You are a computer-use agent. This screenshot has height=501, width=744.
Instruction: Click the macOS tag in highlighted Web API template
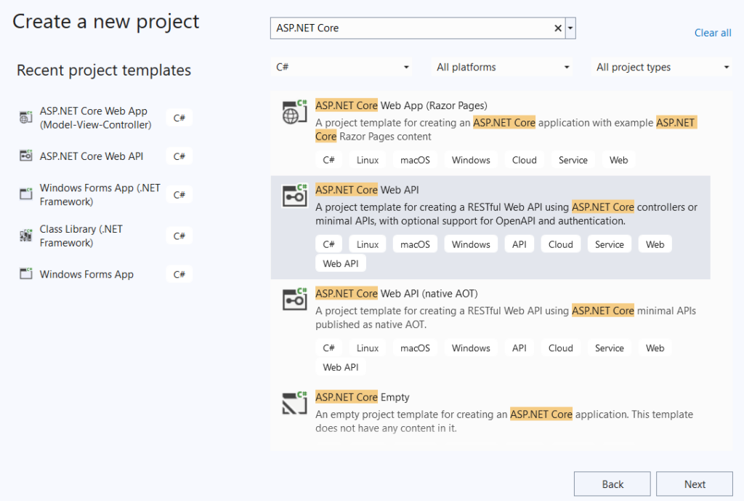click(415, 244)
